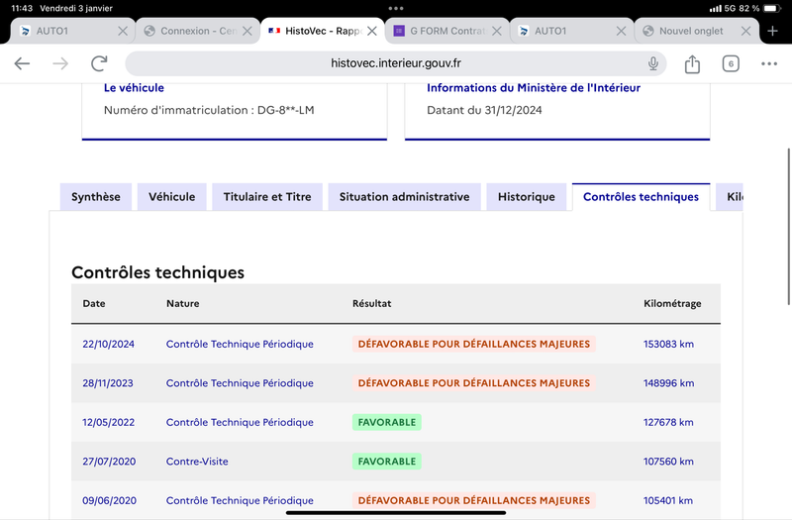Image resolution: width=792 pixels, height=520 pixels.
Task: Close the Connexion tab
Action: 247,31
